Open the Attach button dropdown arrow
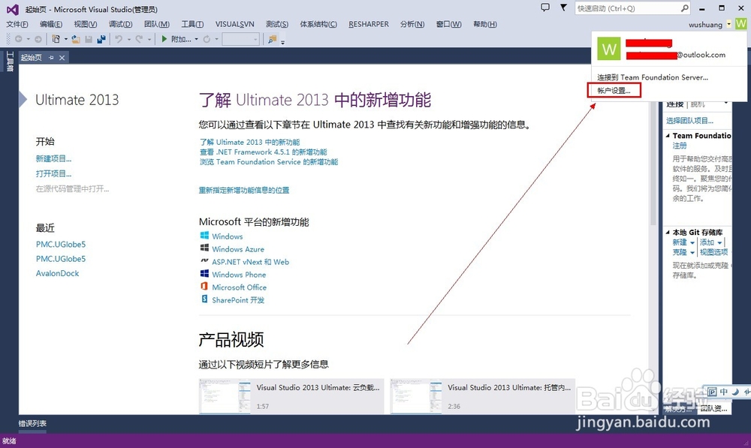The width and height of the screenshot is (751, 448). coord(196,39)
